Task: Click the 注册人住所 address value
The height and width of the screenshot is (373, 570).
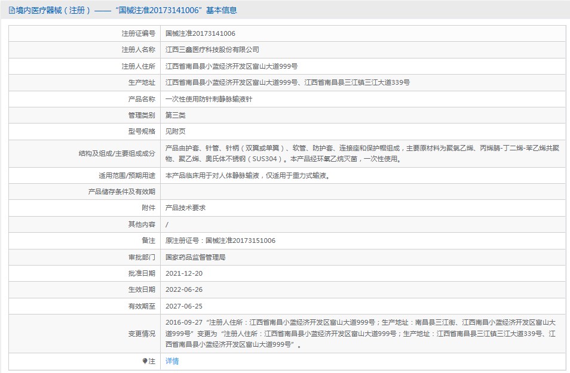Action: tap(231, 66)
